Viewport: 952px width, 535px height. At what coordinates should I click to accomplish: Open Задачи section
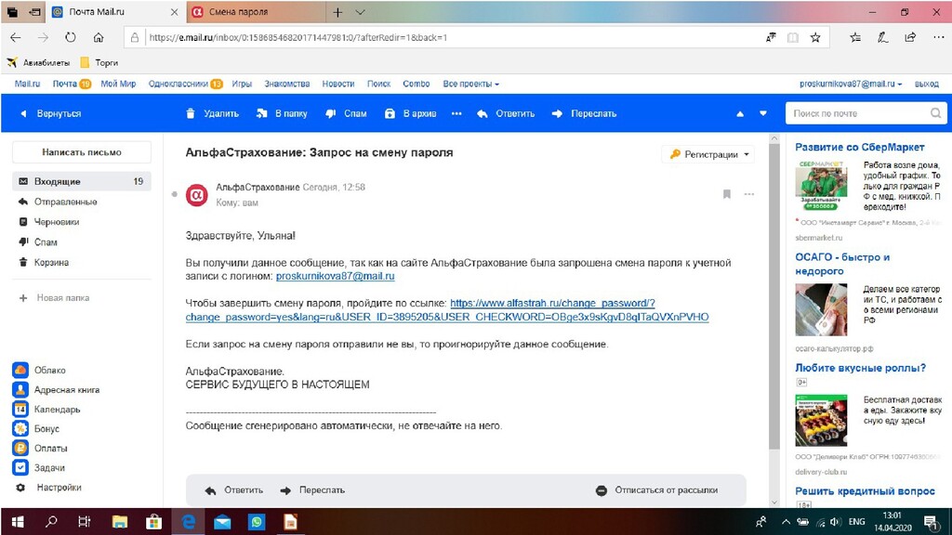[x=39, y=467]
